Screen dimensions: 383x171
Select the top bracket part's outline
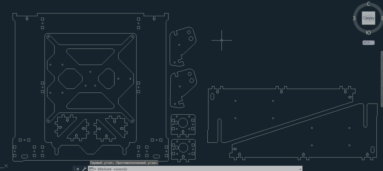point(170,48)
